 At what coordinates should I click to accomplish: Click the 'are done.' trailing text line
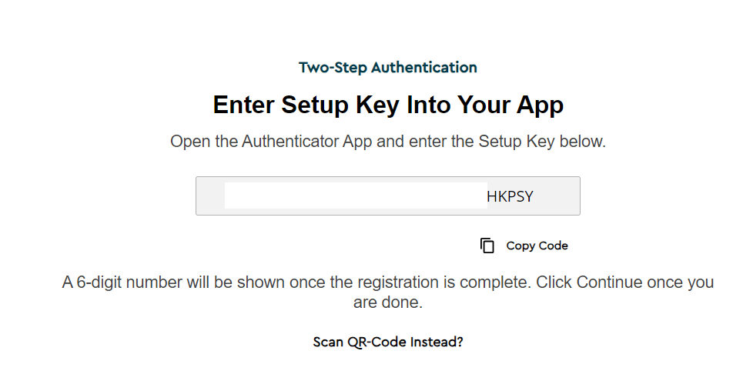(x=388, y=302)
